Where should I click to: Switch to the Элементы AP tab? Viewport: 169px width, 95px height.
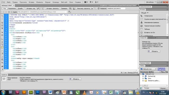152,38
